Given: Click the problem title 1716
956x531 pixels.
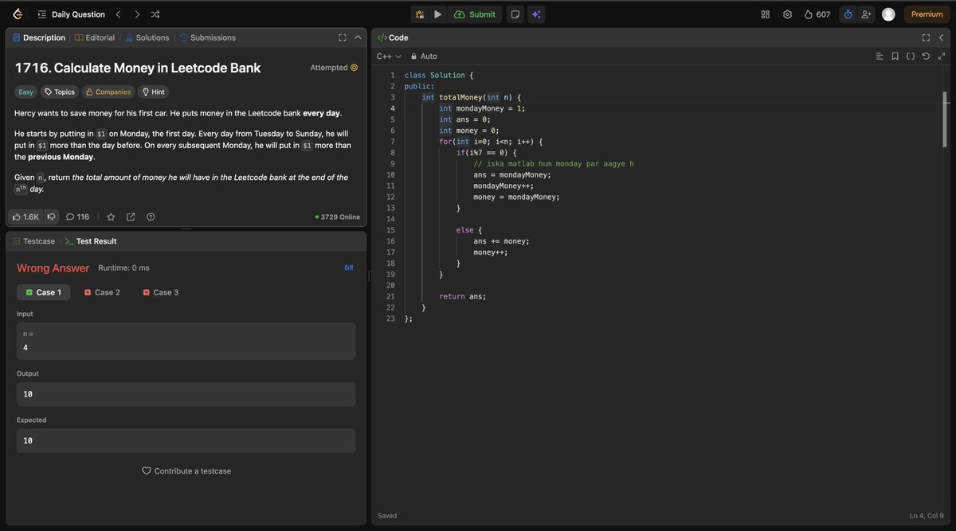Looking at the screenshot, I should pyautogui.click(x=138, y=68).
